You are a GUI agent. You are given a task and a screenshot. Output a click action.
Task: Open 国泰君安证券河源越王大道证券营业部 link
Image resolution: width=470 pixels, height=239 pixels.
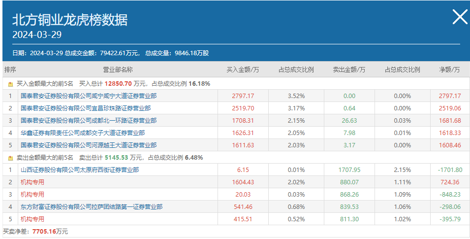pyautogui.click(x=89, y=145)
